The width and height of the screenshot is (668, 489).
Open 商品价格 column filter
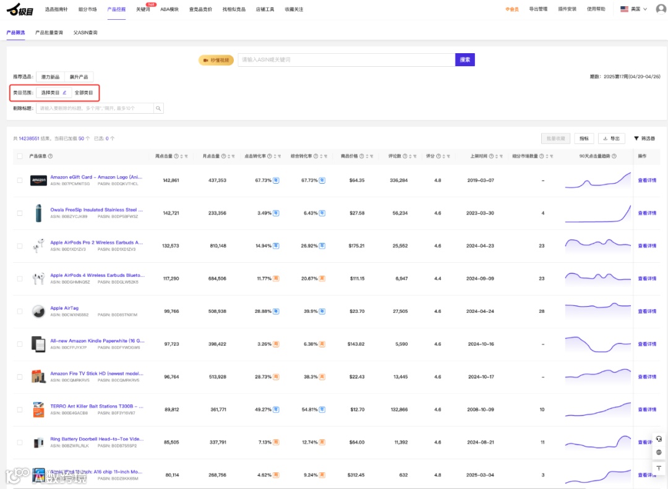(372, 156)
